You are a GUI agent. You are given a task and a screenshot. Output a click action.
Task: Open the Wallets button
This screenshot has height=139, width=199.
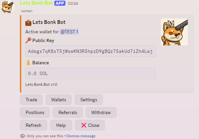59,100
